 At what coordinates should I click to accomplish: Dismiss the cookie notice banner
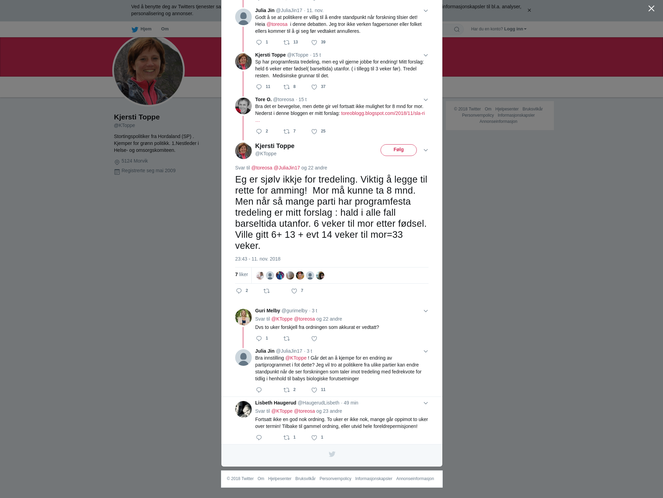[529, 10]
